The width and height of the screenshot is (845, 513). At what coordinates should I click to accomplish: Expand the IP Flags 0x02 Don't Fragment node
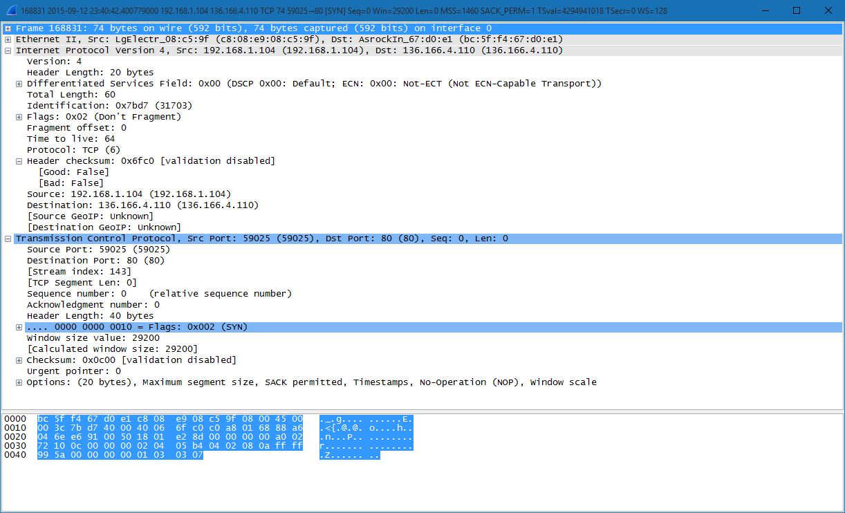(x=19, y=117)
